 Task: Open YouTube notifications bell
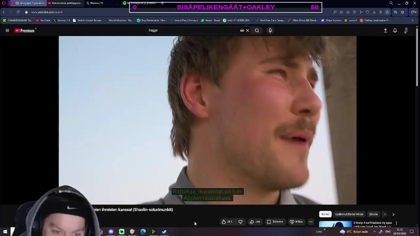[x=395, y=30]
